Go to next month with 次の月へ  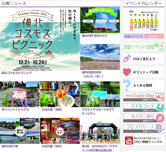tap(154, 36)
